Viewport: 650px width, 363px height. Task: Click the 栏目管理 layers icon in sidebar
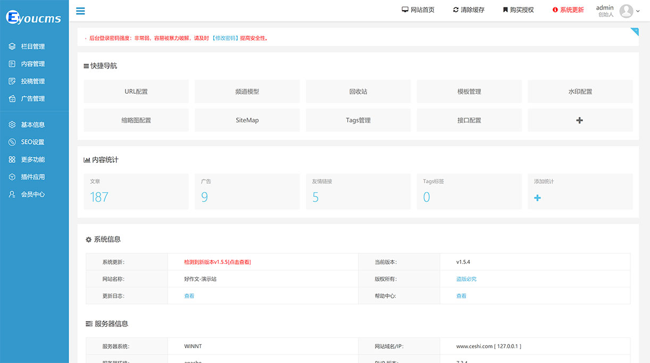[12, 46]
